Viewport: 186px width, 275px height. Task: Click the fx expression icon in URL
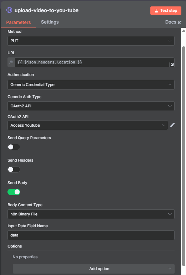point(11,62)
